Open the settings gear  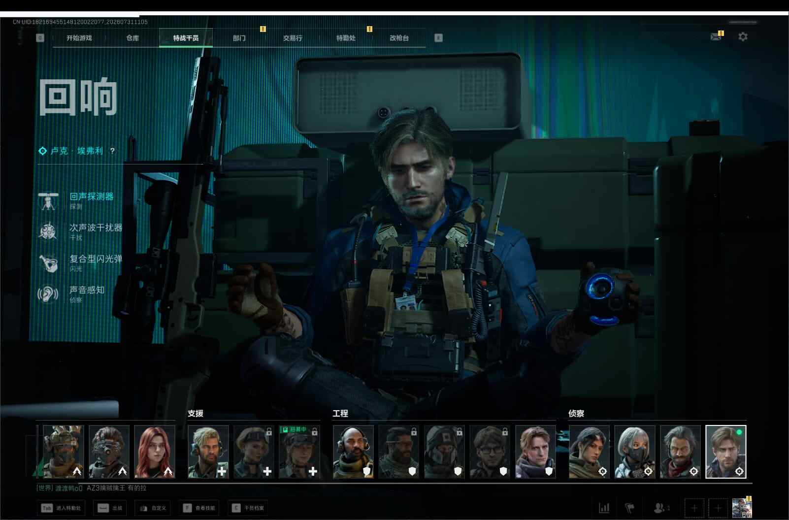tap(743, 36)
